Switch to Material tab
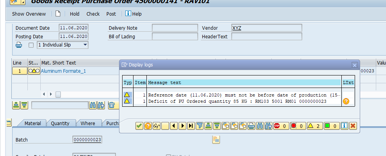This screenshot has height=156, width=386. coord(32,123)
